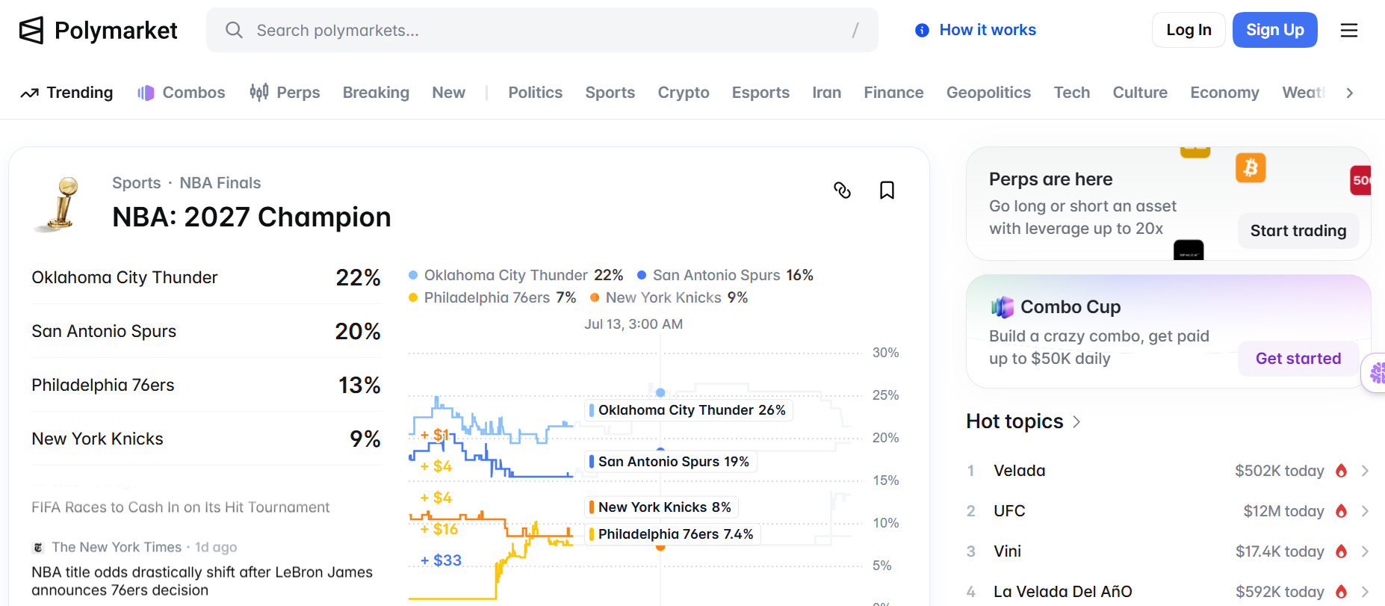Open the FIFA Races tournament headline
This screenshot has width=1385, height=606.
181,507
